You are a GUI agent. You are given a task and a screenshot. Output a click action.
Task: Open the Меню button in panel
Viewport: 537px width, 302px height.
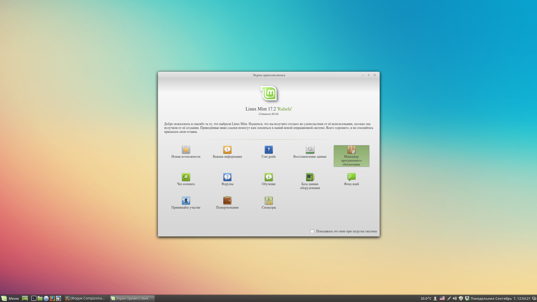tap(10, 298)
